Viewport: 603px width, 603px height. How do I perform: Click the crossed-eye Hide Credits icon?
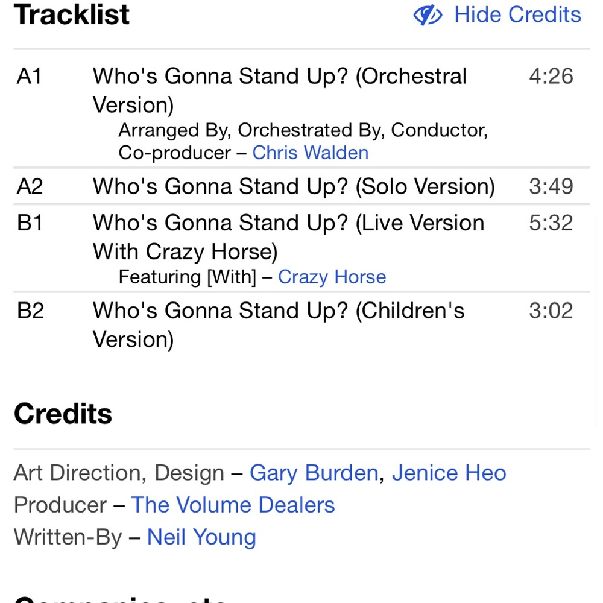click(x=428, y=15)
